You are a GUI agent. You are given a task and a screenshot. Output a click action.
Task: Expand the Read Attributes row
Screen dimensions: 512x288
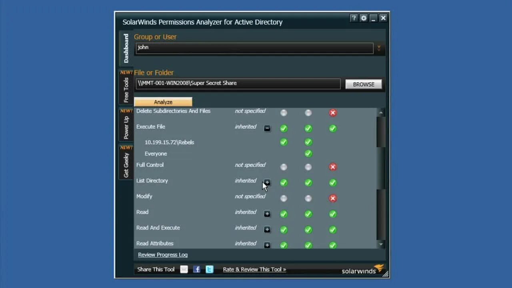tap(267, 245)
